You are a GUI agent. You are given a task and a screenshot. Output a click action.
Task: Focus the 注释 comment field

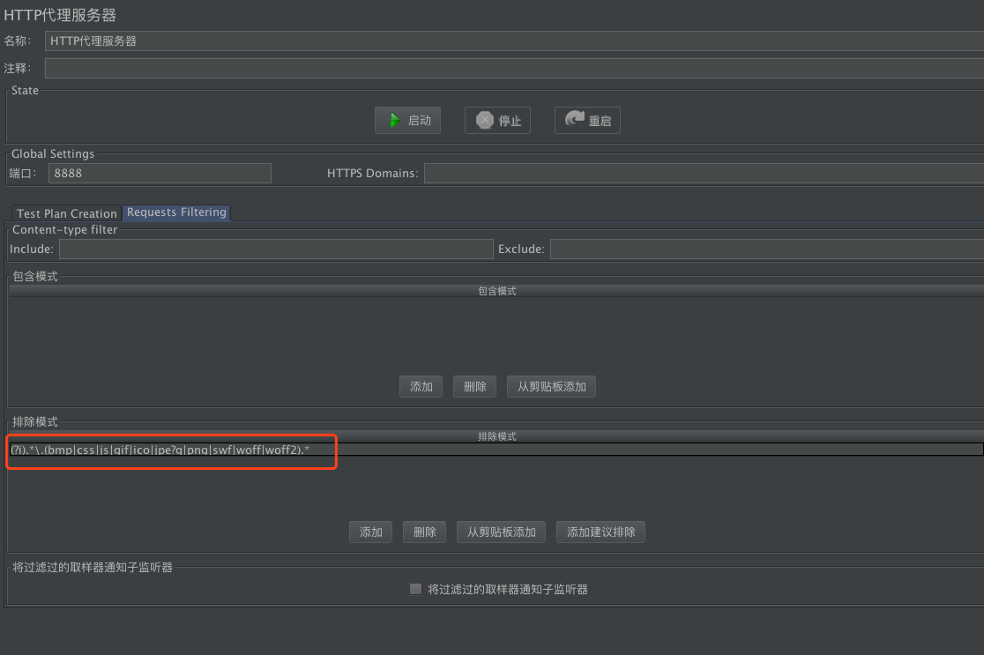pyautogui.click(x=514, y=68)
